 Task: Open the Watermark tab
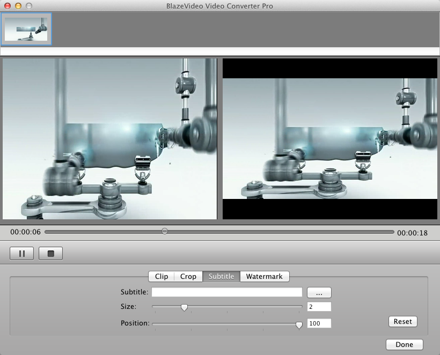pos(265,276)
